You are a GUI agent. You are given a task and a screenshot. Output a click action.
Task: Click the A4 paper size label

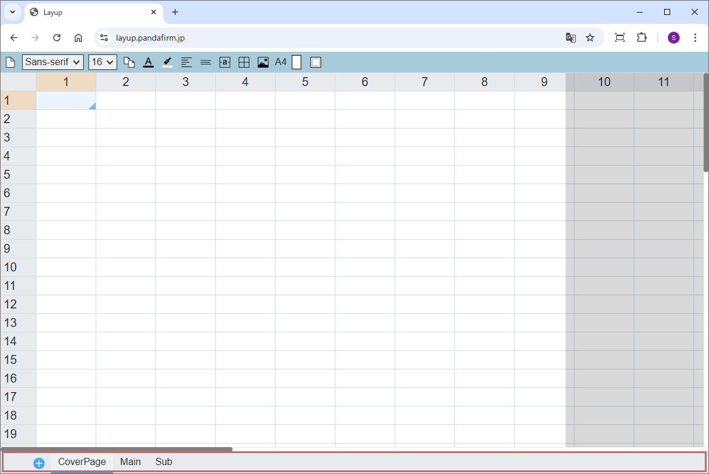point(280,62)
